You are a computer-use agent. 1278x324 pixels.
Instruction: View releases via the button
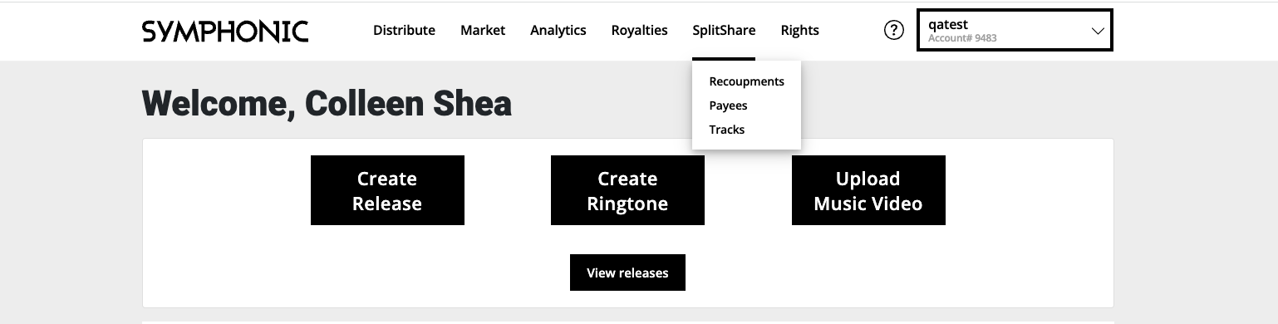(x=627, y=272)
